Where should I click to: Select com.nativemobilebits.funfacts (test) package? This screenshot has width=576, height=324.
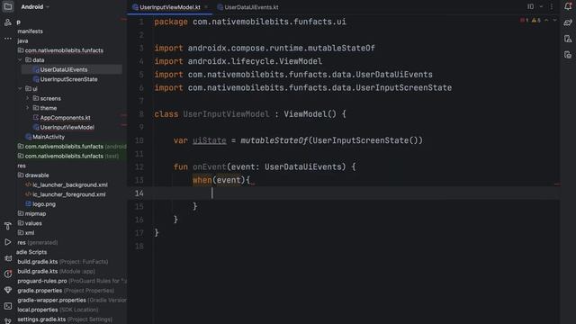point(68,156)
